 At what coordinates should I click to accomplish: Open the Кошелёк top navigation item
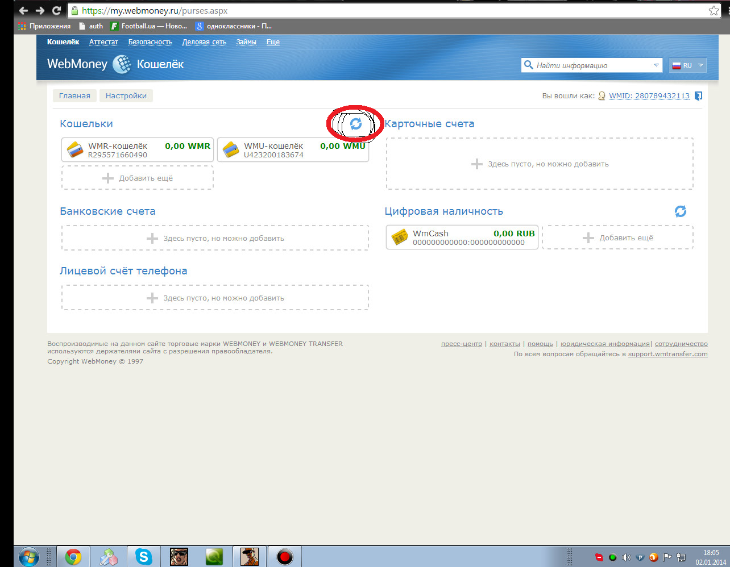63,42
